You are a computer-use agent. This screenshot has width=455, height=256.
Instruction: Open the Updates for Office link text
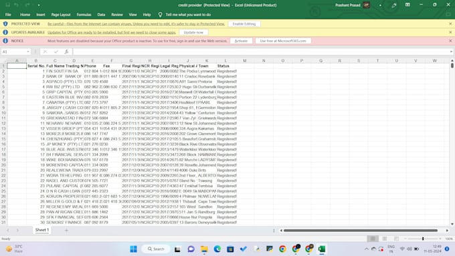click(112, 33)
